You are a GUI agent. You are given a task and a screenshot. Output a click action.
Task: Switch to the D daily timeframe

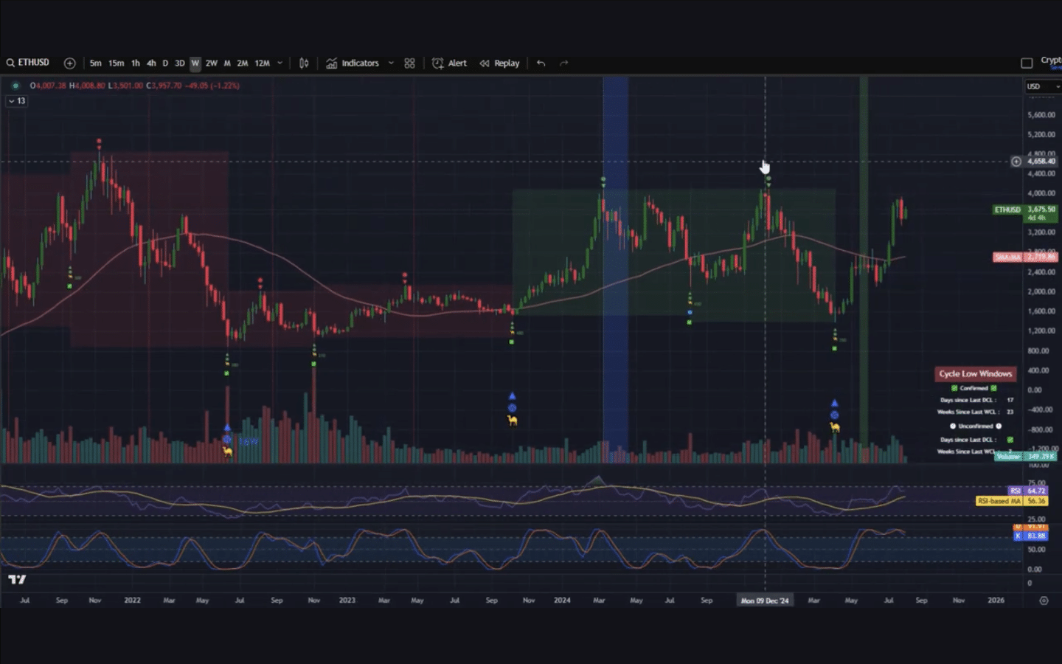coord(165,63)
